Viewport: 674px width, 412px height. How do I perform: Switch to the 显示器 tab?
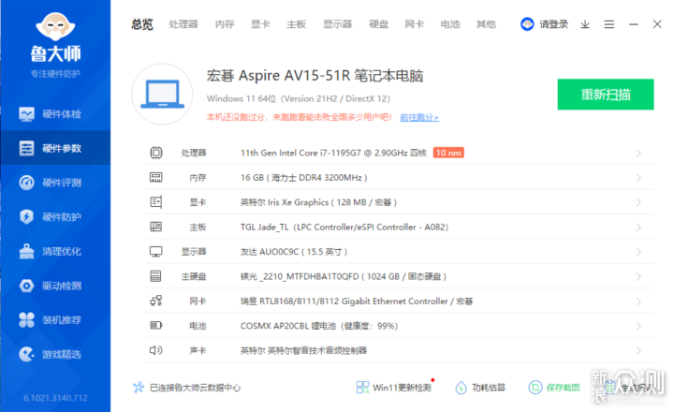pos(337,24)
